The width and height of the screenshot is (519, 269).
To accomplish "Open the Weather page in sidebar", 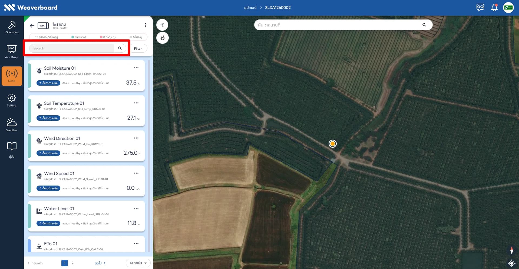I will [12, 125].
